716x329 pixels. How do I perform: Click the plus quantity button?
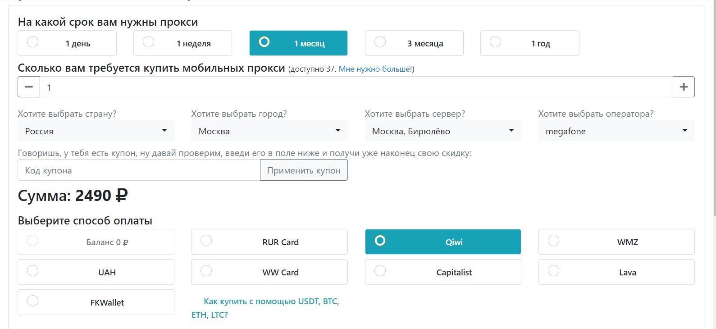(684, 87)
